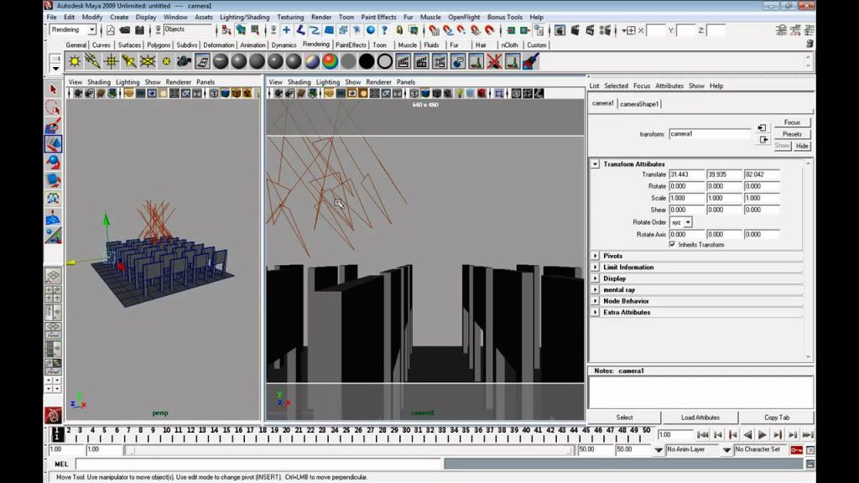Click the Translate X value field

[x=686, y=174]
